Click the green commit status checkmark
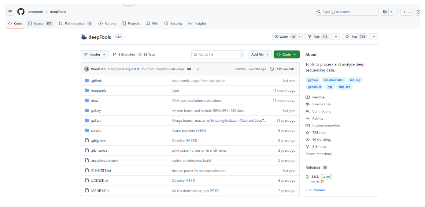The height and width of the screenshot is (207, 425). pyautogui.click(x=198, y=69)
